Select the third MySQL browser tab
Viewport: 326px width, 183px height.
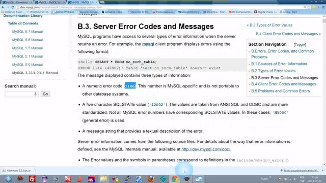[82, 2]
